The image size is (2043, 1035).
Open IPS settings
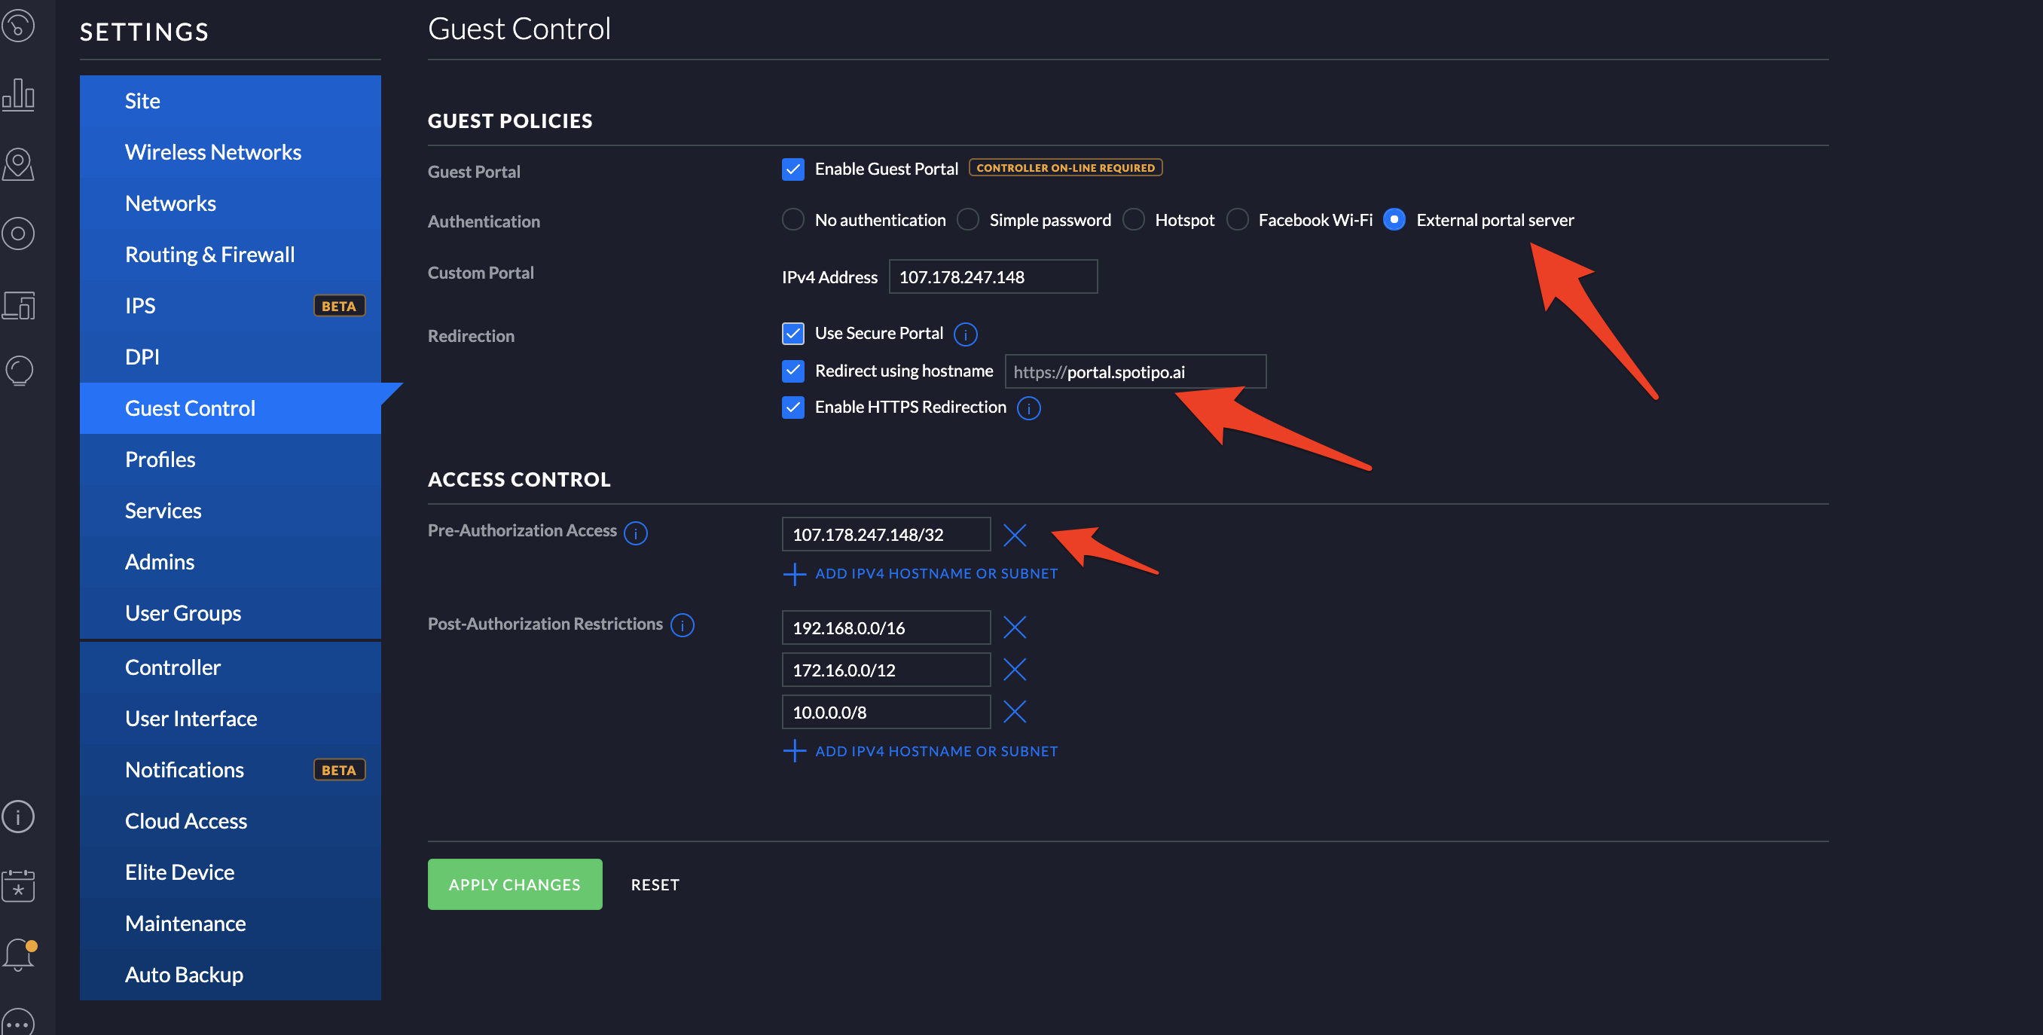point(230,305)
